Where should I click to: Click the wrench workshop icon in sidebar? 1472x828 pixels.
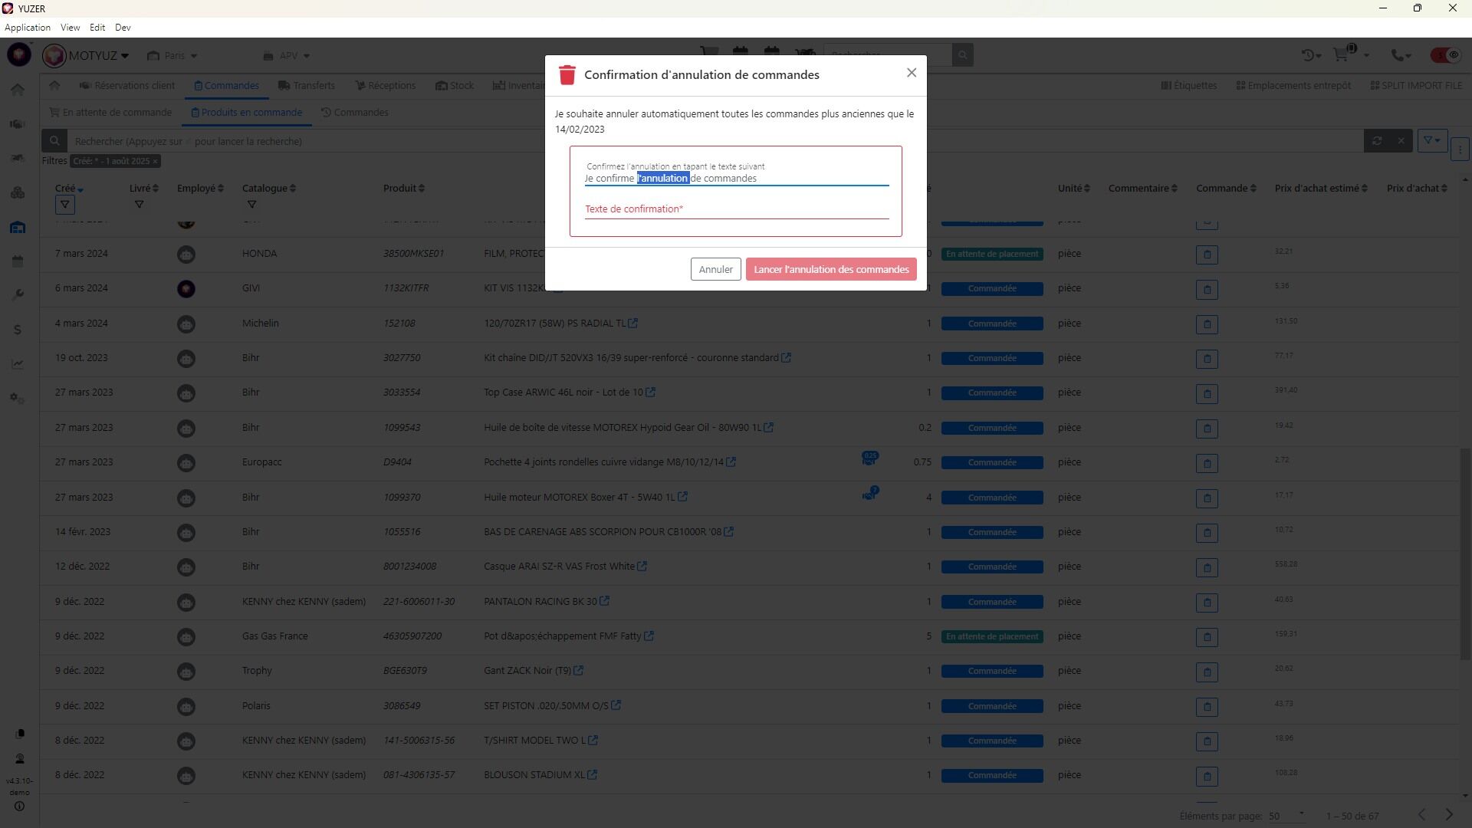click(18, 295)
